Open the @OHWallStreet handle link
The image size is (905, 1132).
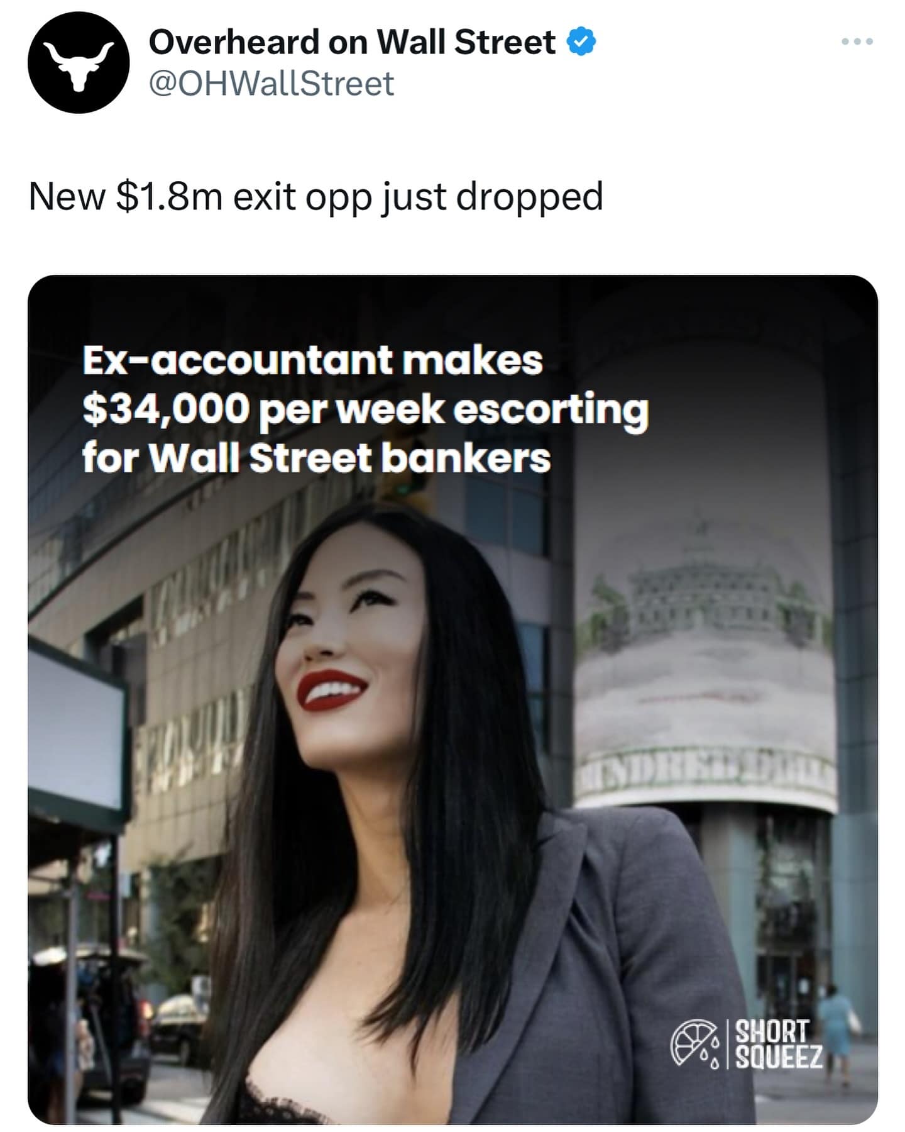click(271, 84)
